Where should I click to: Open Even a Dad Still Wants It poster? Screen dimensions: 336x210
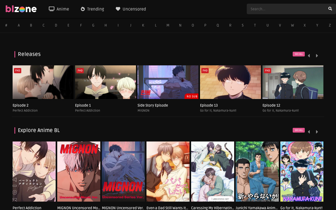click(x=168, y=171)
